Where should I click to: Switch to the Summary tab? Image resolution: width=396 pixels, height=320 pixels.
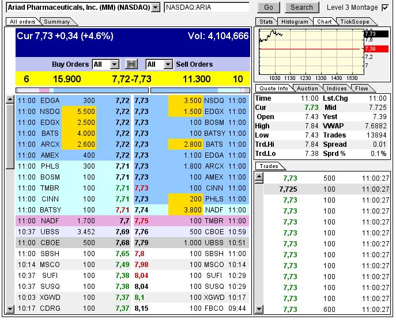(57, 22)
